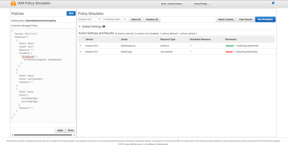
Task: Click the not required resource type cell
Action: 166,52
